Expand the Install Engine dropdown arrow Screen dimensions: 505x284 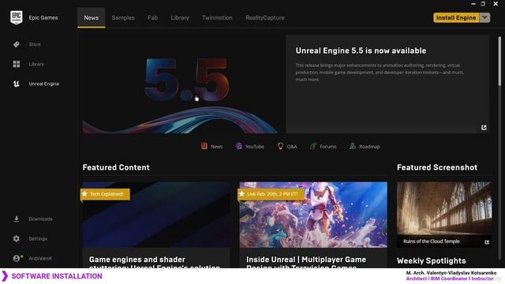pos(484,17)
